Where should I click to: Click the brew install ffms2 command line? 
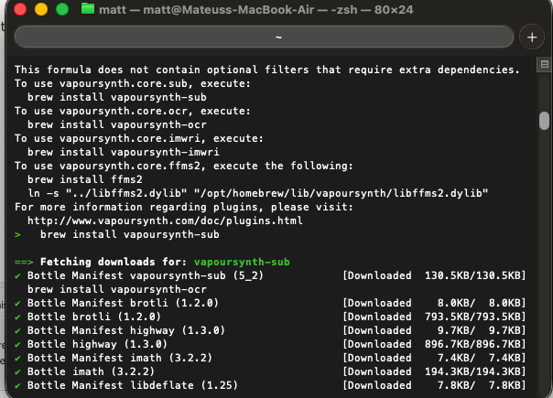click(66, 178)
